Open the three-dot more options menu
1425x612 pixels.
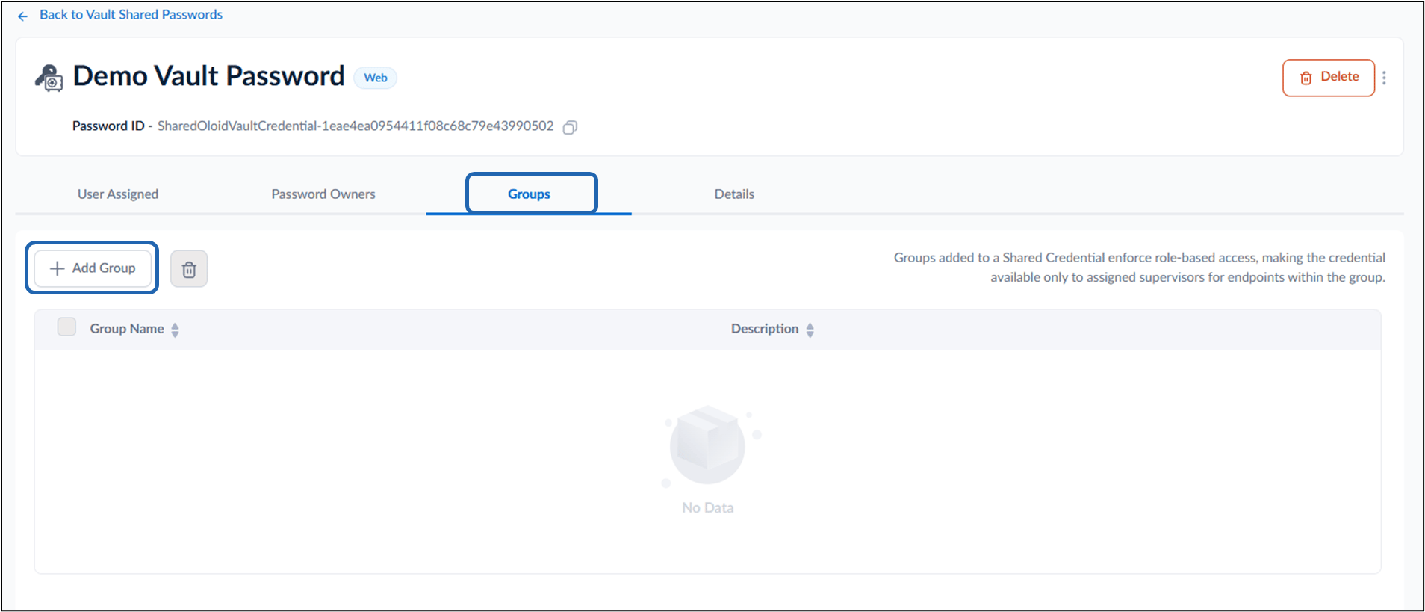(x=1384, y=78)
